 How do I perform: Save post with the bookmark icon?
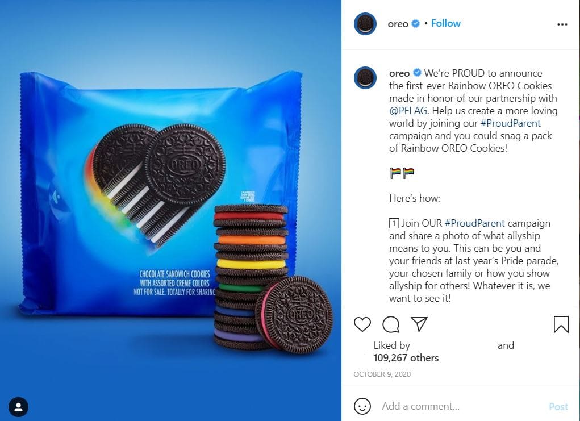click(561, 324)
